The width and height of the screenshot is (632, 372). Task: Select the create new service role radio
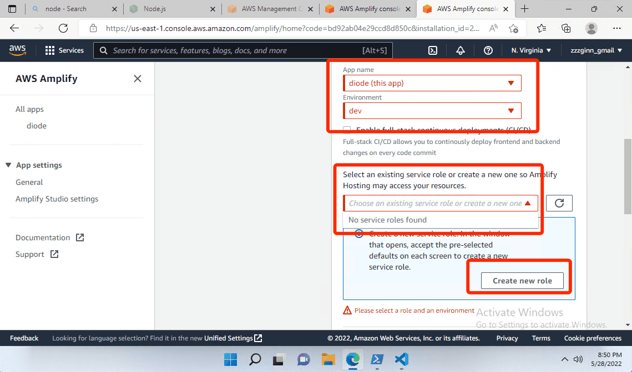coord(359,234)
